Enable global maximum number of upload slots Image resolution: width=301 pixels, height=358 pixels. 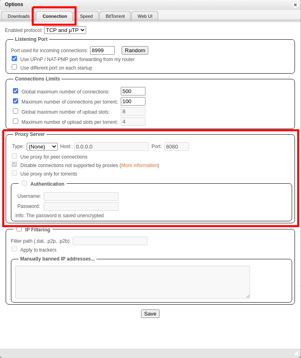15,111
